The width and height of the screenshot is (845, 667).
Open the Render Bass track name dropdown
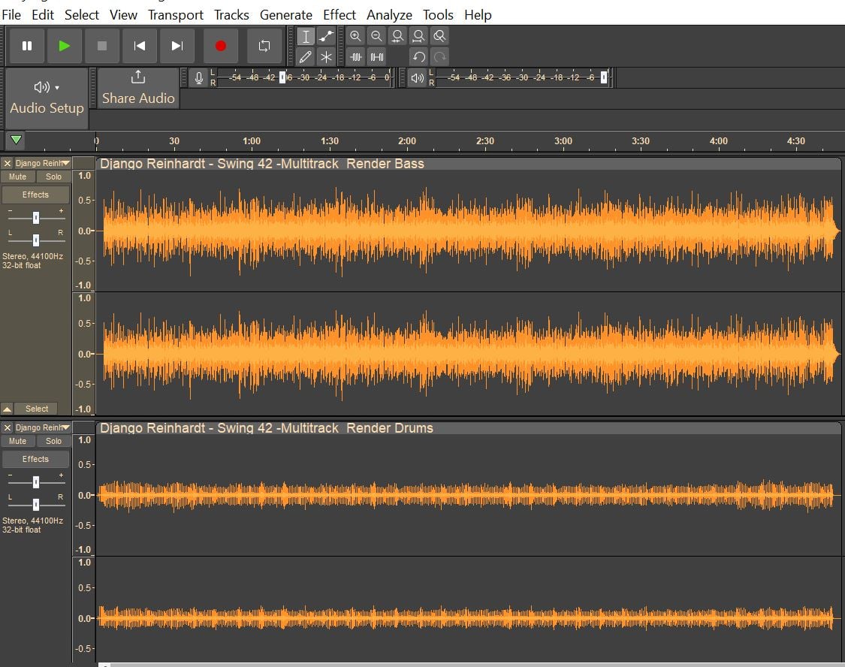42,163
